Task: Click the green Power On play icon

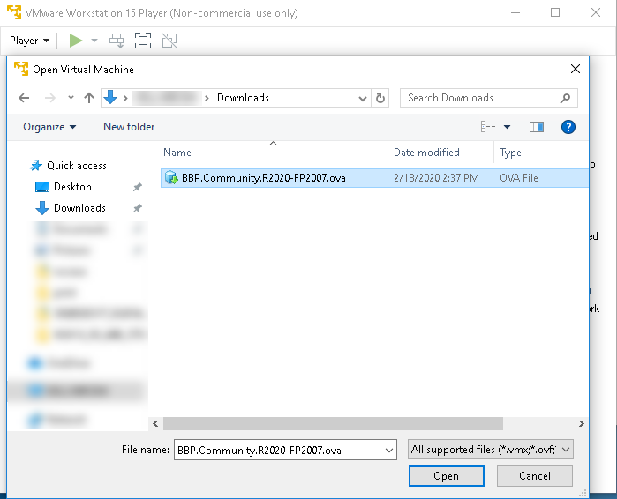Action: point(76,41)
